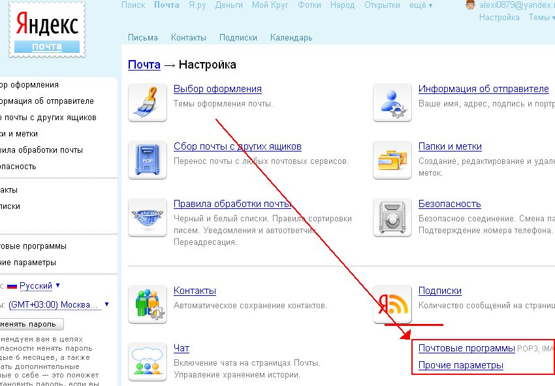Click the RSS Subscriptions icon

(392, 304)
